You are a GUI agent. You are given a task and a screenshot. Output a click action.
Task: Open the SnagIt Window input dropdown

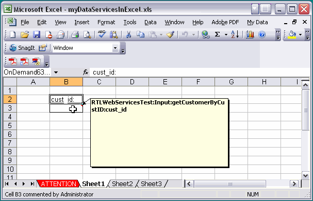[115, 48]
